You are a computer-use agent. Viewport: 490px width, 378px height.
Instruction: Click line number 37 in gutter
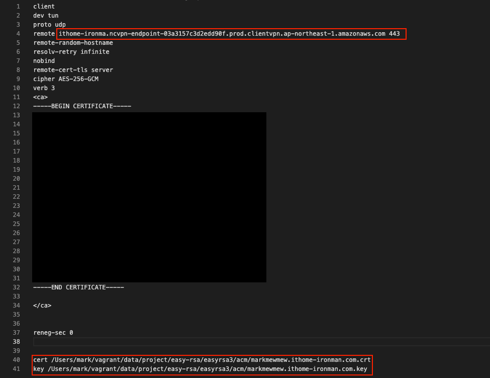pyautogui.click(x=16, y=333)
